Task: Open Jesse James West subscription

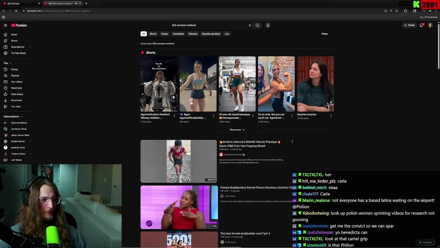Action: click(20, 135)
